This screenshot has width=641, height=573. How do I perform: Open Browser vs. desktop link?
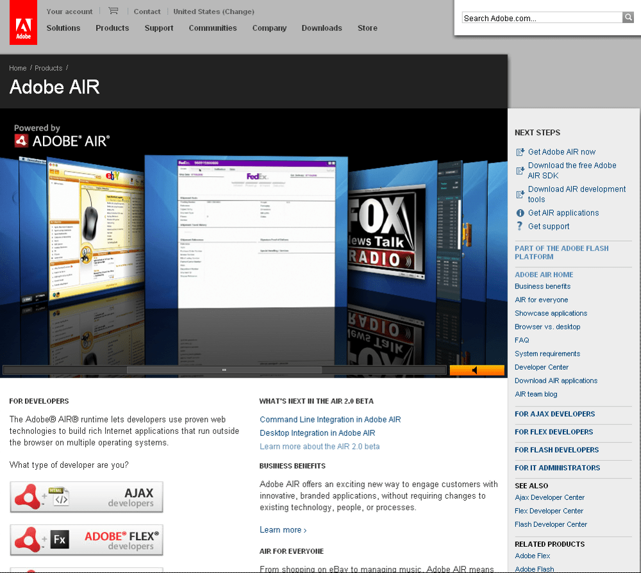[x=547, y=326]
